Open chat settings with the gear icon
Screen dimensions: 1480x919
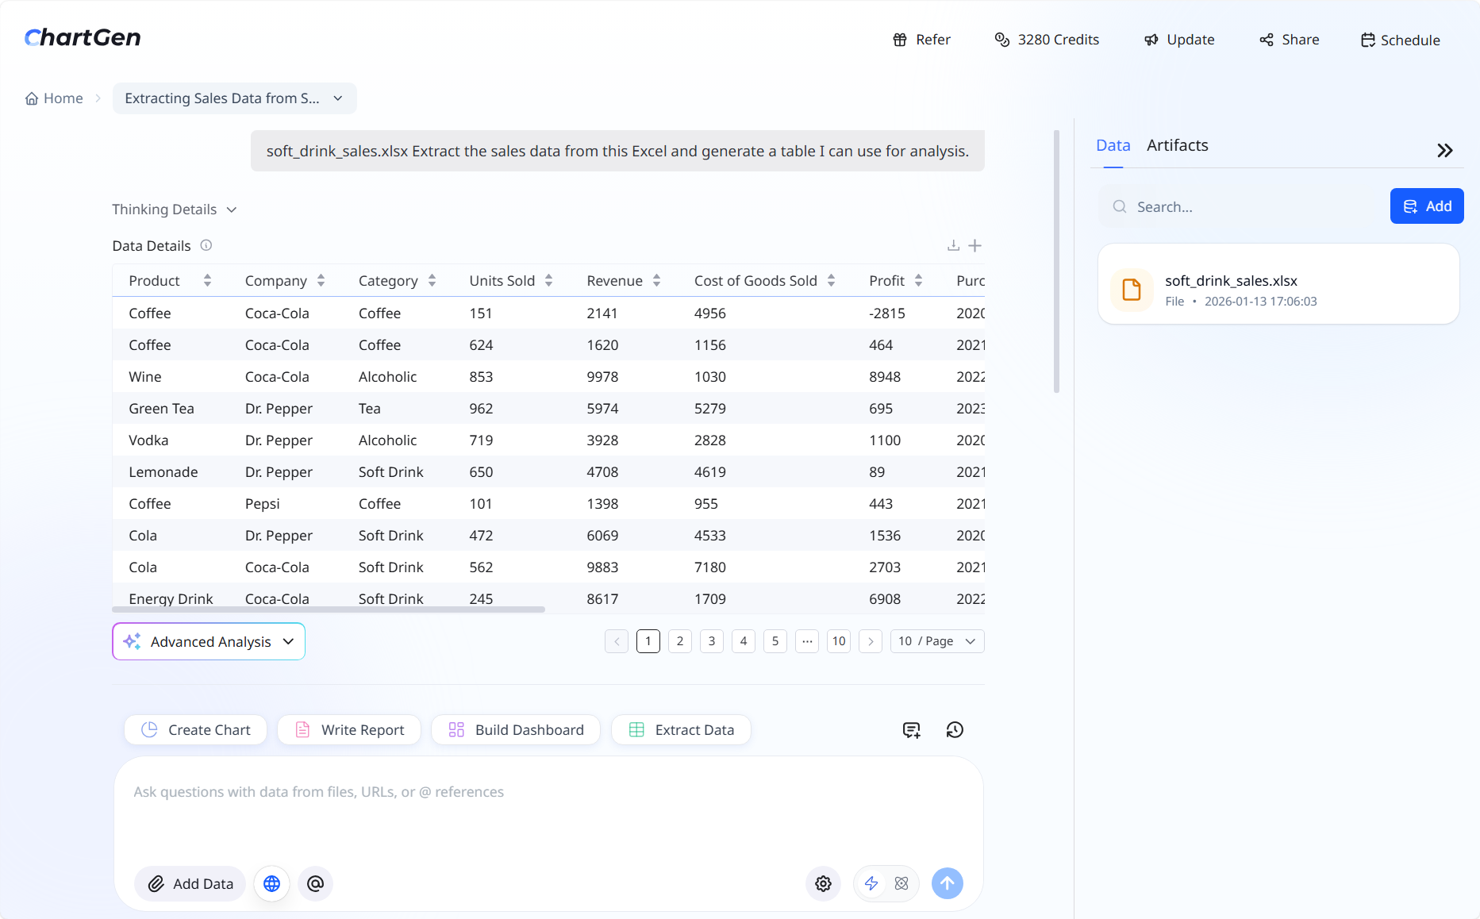pyautogui.click(x=823, y=883)
